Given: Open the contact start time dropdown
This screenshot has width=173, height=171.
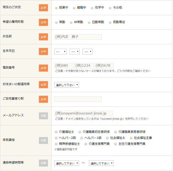Looking at the screenshot, I should [67, 163].
